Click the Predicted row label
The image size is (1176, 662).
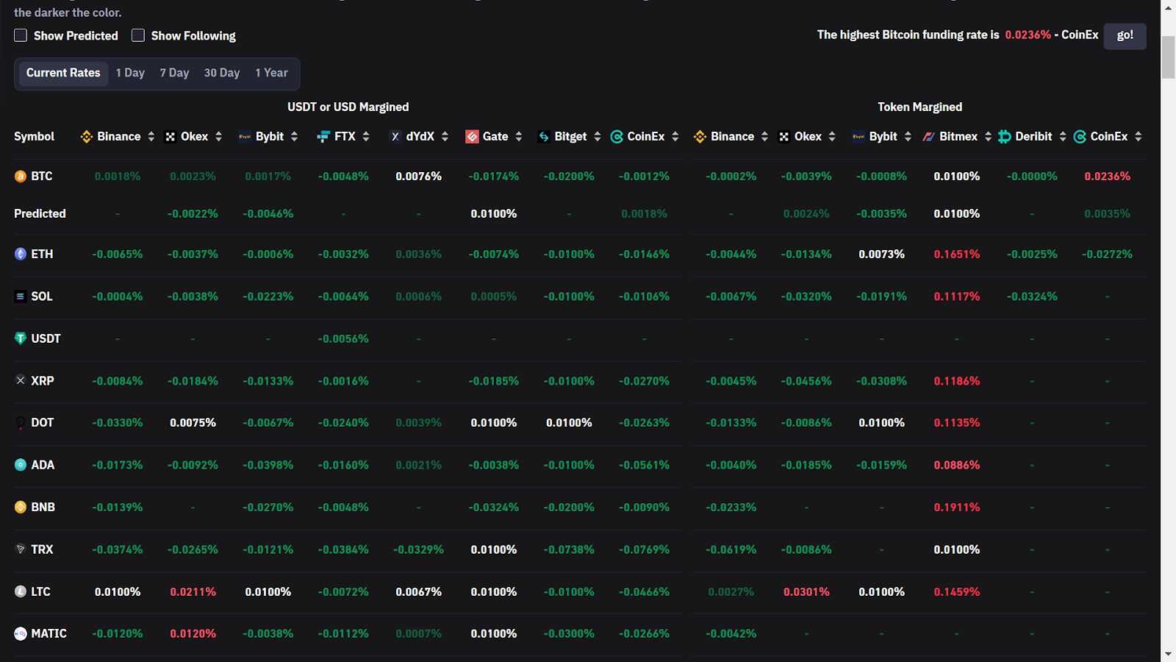click(40, 213)
